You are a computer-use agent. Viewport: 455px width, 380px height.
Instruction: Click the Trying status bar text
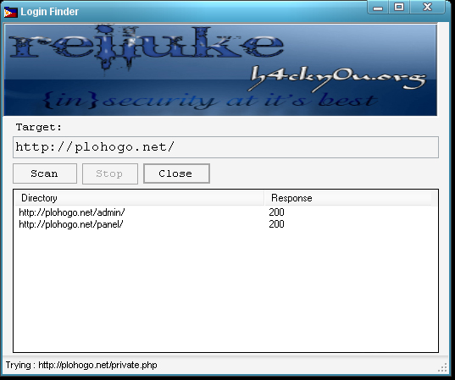click(x=81, y=365)
